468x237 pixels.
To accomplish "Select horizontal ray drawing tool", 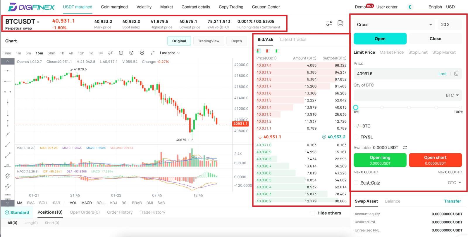I will [8, 81].
